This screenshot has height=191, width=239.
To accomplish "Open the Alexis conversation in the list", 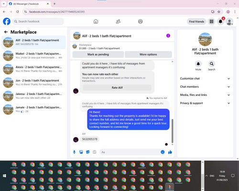I will pos(33,69).
